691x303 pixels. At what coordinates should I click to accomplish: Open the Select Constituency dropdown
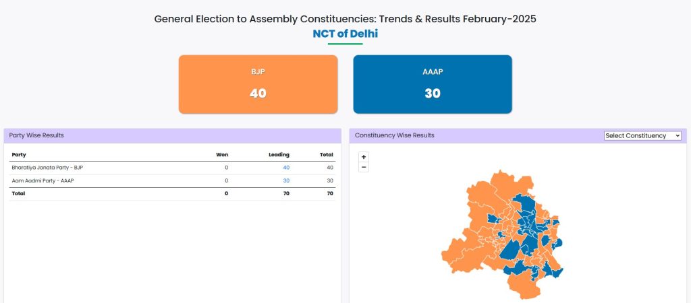(x=642, y=136)
